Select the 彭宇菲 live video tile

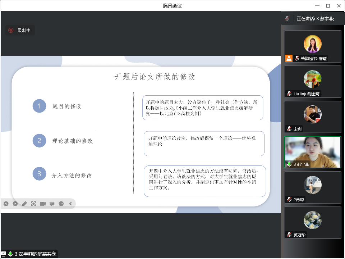[x=312, y=152]
